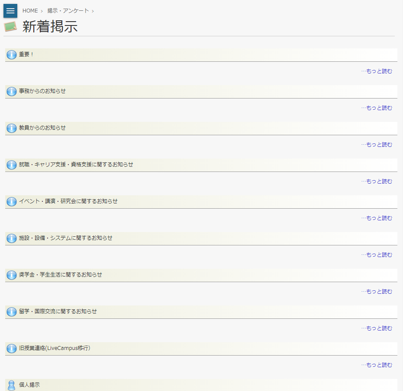Open the hamburger navigation menu
This screenshot has width=403, height=391.
(x=10, y=11)
